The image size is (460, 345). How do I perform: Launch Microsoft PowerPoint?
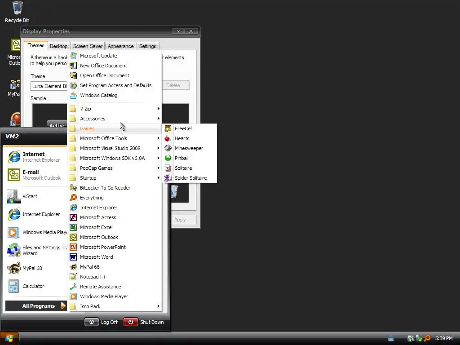click(x=115, y=247)
